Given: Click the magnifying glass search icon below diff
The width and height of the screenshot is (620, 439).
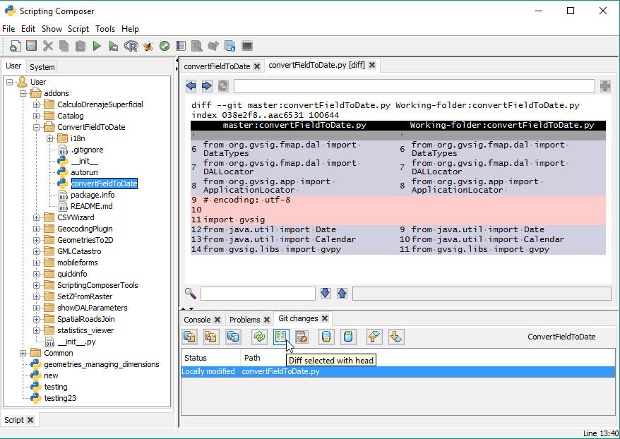Looking at the screenshot, I should (x=191, y=294).
